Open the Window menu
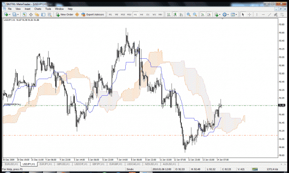 point(59,9)
